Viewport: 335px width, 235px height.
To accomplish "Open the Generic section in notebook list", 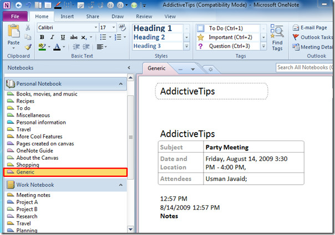I will coord(65,172).
